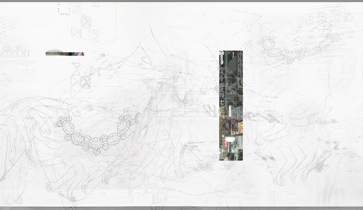Click the dotted square outline at top
Viewport: 363px width, 210px height.
pyautogui.click(x=64, y=9)
